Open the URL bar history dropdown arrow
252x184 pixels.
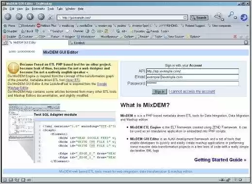tap(185, 17)
